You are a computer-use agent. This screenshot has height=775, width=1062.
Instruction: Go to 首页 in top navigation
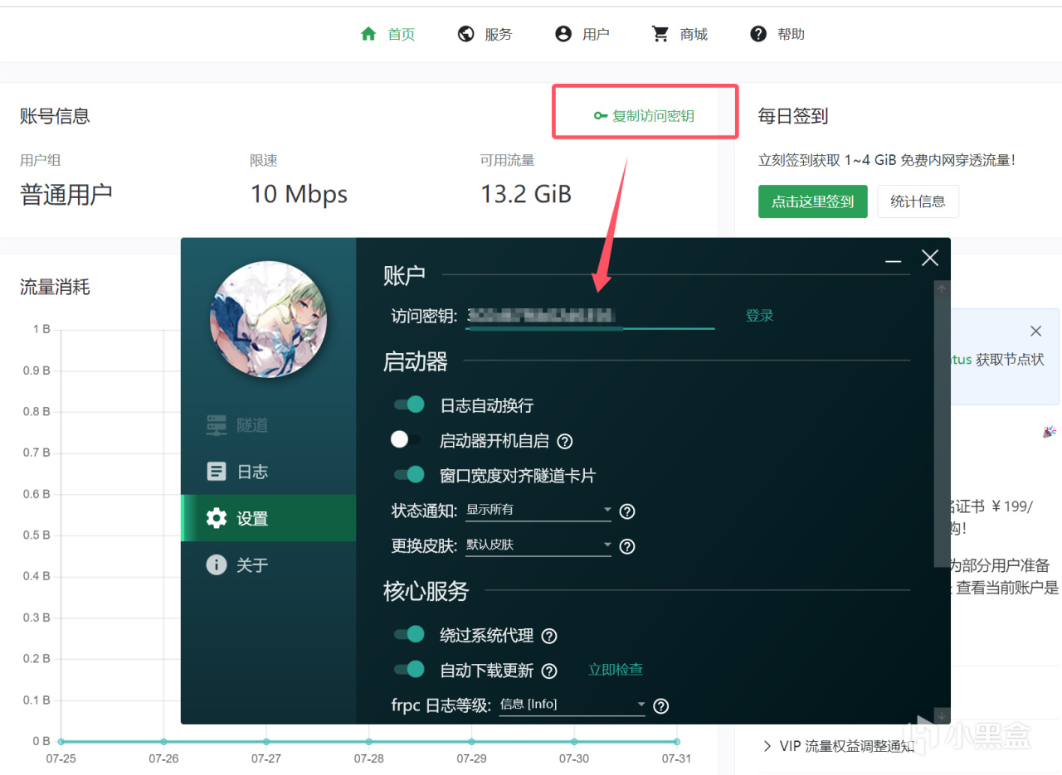[387, 34]
